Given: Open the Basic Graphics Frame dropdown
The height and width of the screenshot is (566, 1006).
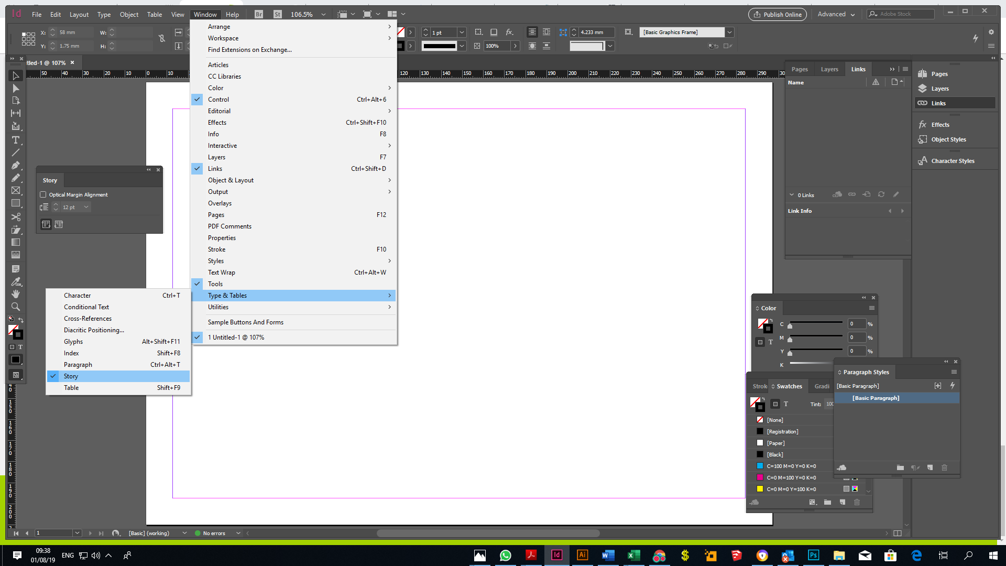Looking at the screenshot, I should (729, 32).
